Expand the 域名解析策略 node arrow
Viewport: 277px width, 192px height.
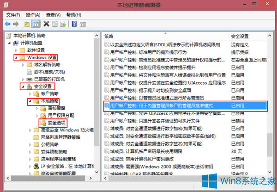(x=23, y=65)
